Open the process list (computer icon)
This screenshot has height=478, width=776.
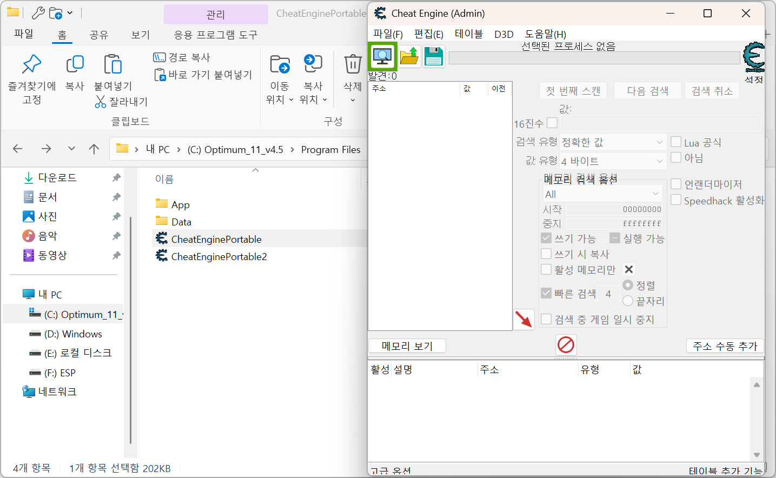coord(382,56)
